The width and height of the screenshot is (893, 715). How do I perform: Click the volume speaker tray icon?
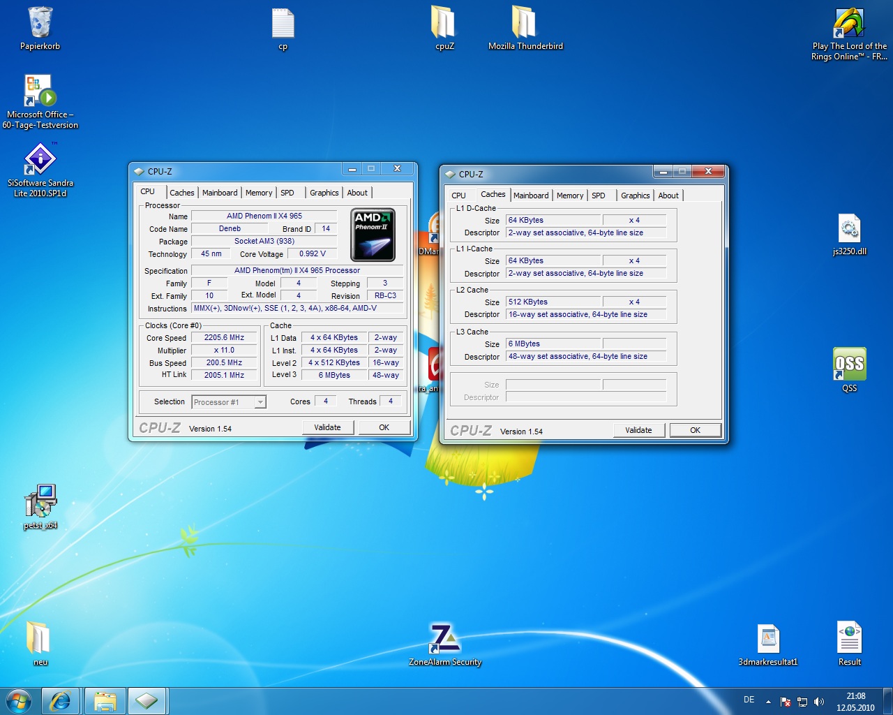click(x=819, y=702)
